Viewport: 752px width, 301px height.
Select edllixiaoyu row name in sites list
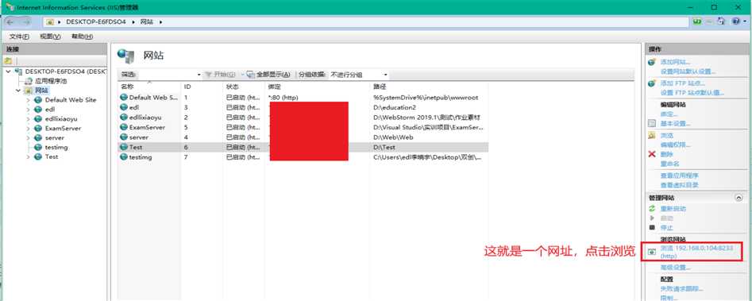point(145,118)
